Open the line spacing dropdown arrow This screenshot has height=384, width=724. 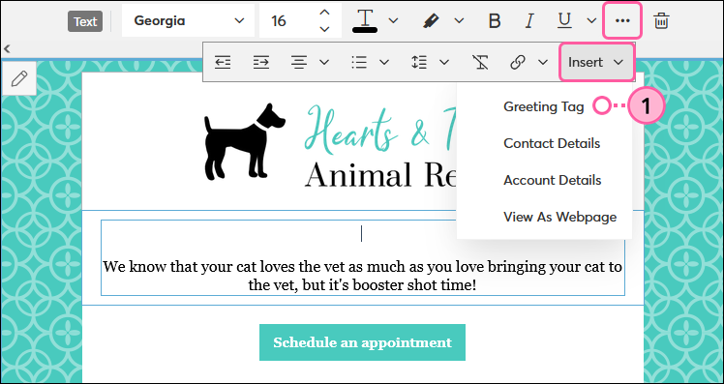tap(444, 62)
